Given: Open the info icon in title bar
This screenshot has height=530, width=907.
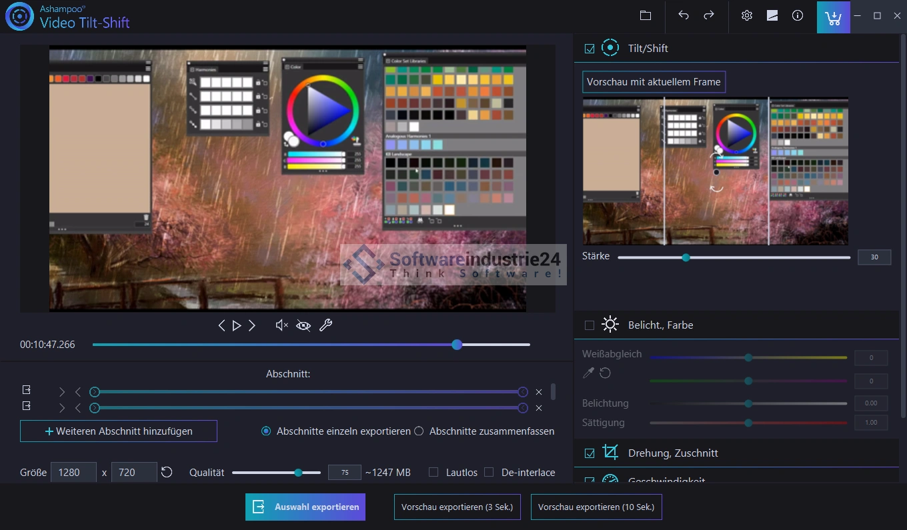Looking at the screenshot, I should 798,16.
